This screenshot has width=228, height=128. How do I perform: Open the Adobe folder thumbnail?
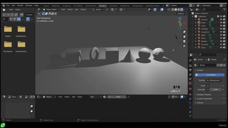click(x=8, y=29)
